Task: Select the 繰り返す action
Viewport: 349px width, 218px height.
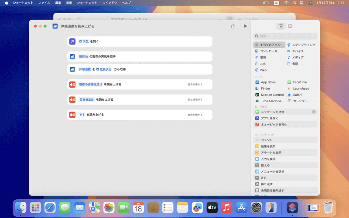Action: click(285, 184)
